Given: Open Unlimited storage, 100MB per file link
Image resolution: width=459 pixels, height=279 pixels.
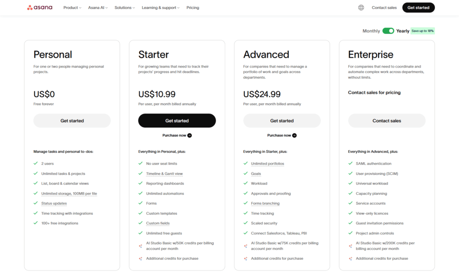Looking at the screenshot, I should [x=69, y=194].
